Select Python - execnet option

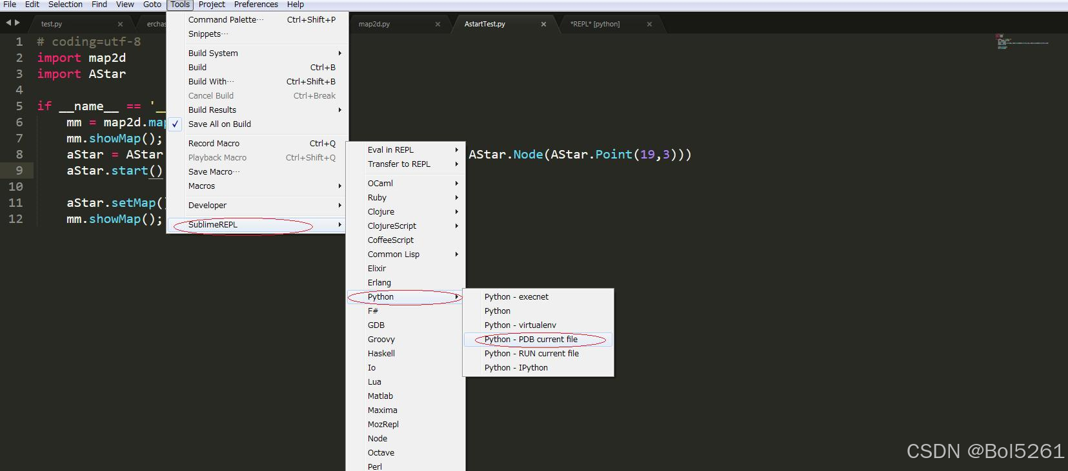[x=538, y=297]
